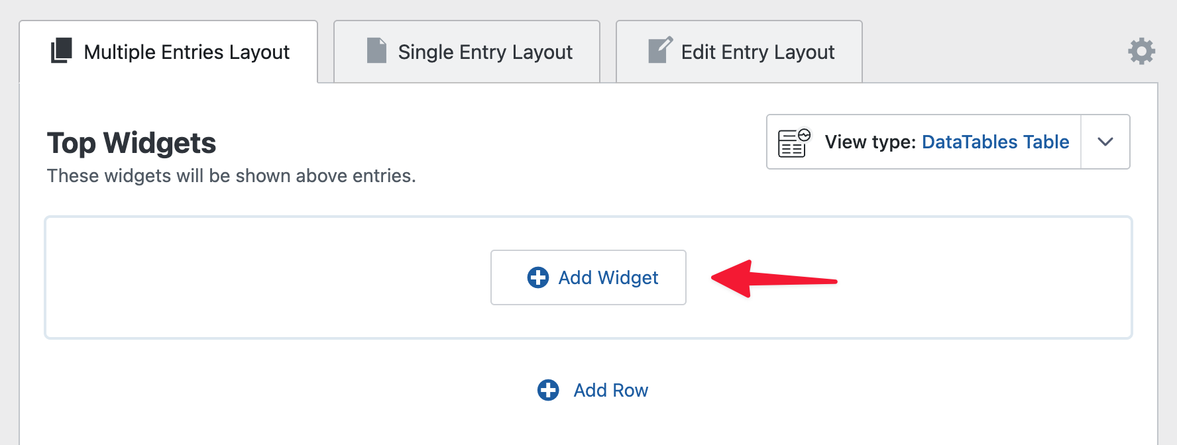Open the Edit Entry Layout tab
Screen dimensions: 1177x445
[x=757, y=52]
